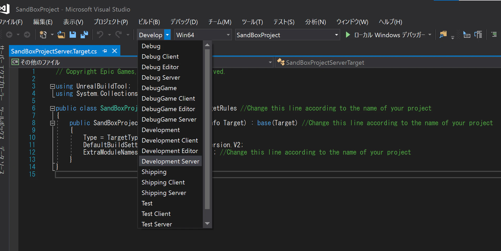
Task: Open the ウィンドウ(W) menu
Action: click(x=352, y=22)
